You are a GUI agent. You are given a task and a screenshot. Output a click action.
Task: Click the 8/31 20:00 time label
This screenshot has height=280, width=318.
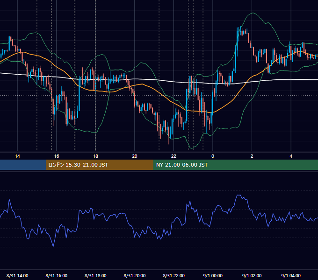click(x=135, y=275)
